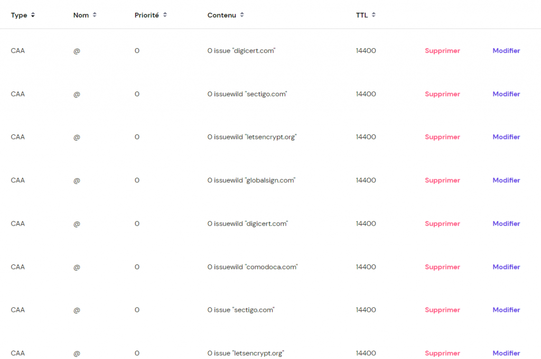Delete the issue "sectigo.com" record
This screenshot has height=359, width=541.
442,310
